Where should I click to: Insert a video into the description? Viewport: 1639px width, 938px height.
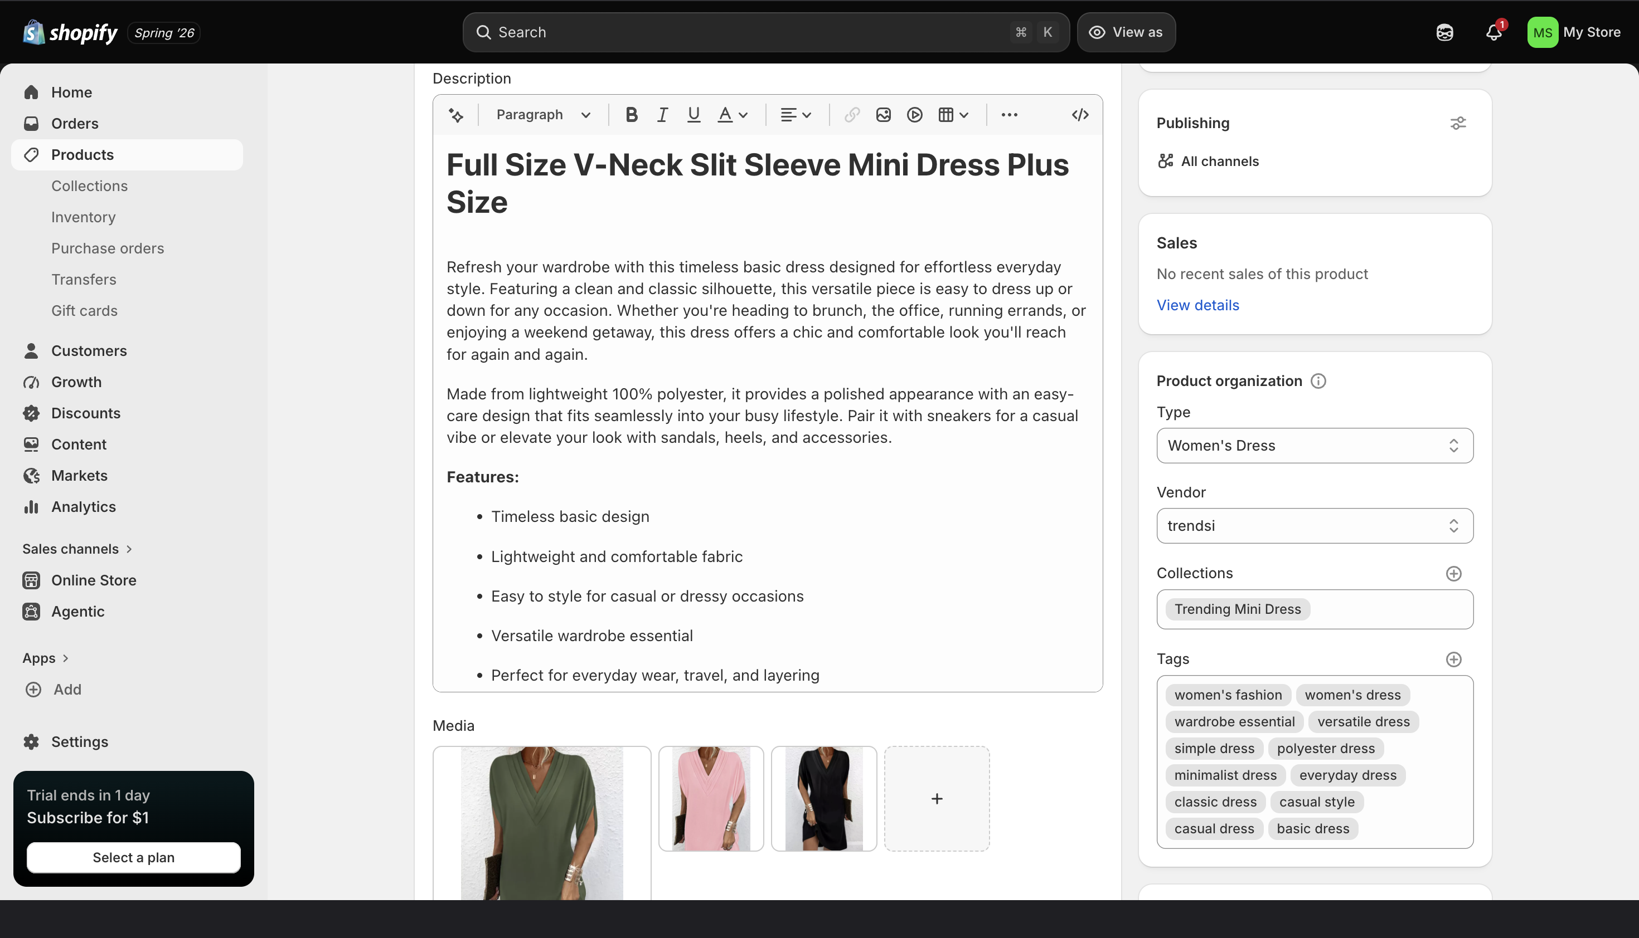[x=914, y=115]
